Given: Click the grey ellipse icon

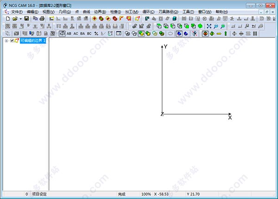Looking at the screenshot, I should (x=170, y=34).
